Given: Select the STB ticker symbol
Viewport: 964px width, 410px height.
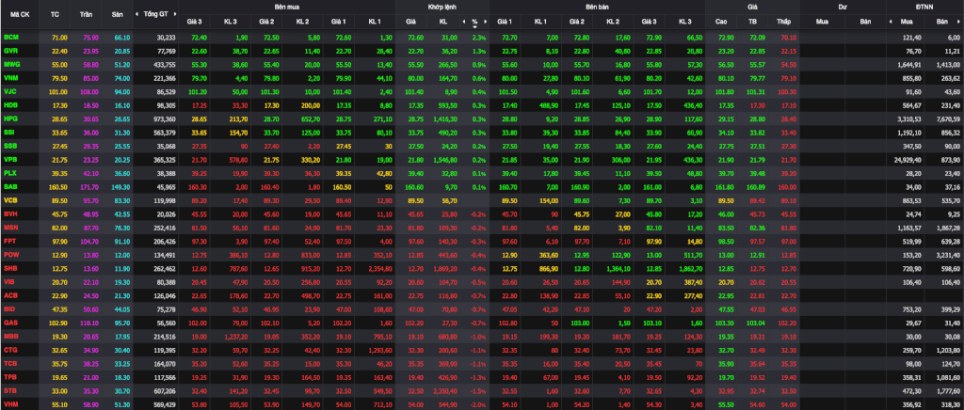Looking at the screenshot, I should (x=10, y=389).
